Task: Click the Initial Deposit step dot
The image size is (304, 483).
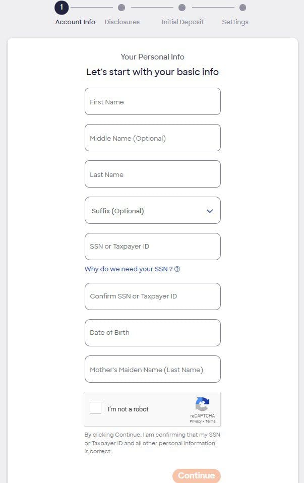Action: coord(182,8)
